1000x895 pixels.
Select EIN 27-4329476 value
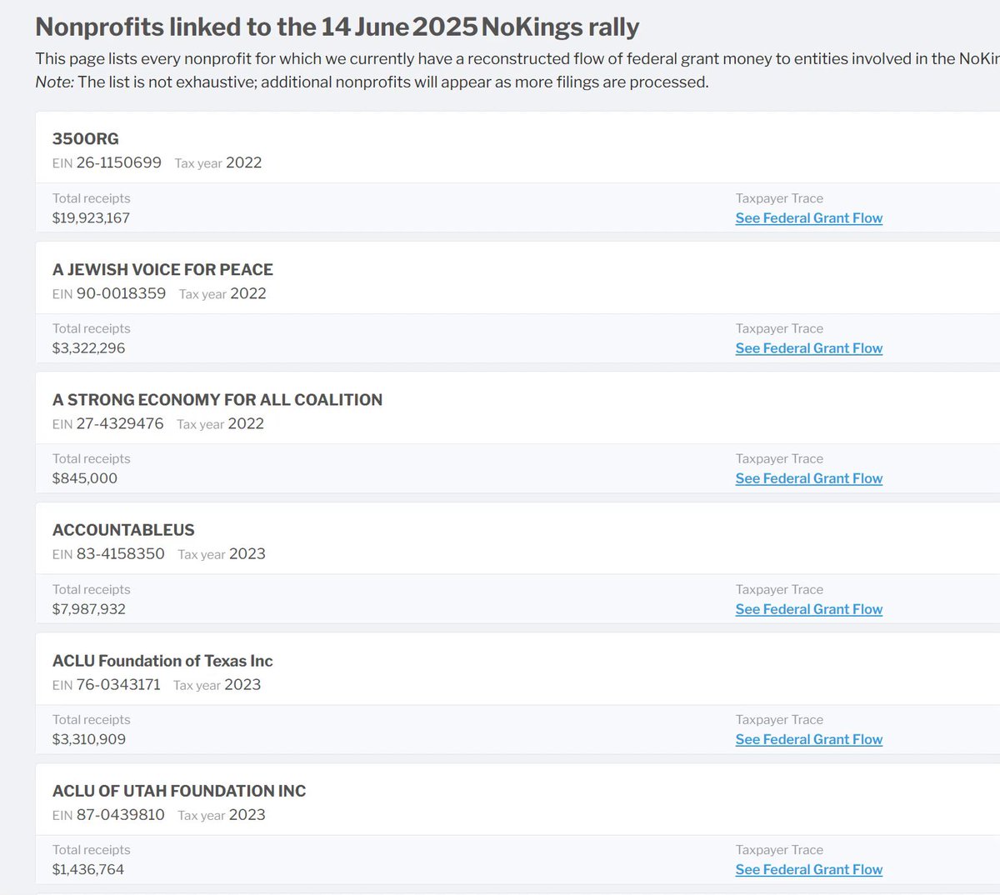coord(120,423)
